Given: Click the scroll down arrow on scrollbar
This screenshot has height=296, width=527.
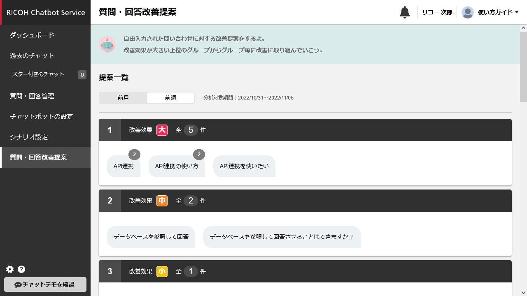Looking at the screenshot, I should [523, 292].
